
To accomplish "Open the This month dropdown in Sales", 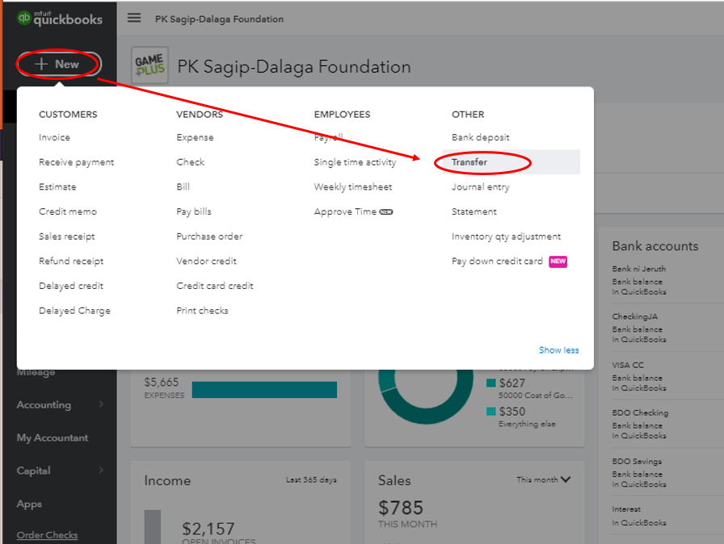I will 544,480.
